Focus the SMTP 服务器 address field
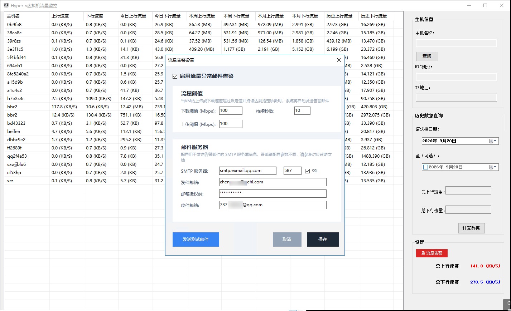Viewport: 511px width, 311px height. 248,171
